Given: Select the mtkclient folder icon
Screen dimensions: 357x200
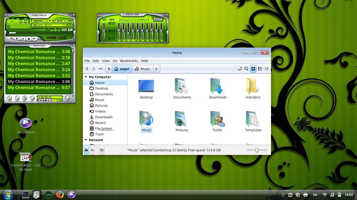Looking at the screenshot, I should tap(253, 89).
